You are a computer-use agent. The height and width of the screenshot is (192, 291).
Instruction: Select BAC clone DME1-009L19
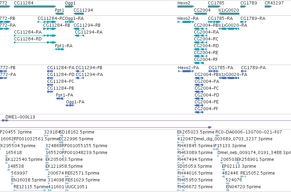(20, 117)
